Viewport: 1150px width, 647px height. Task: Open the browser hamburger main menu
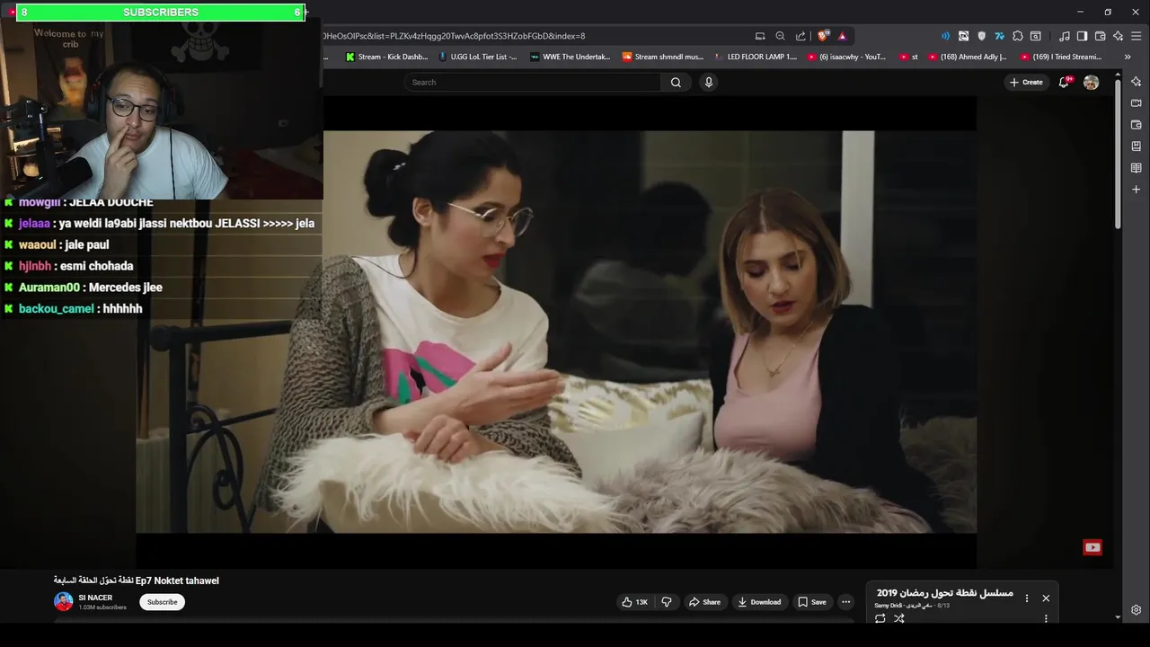click(1137, 36)
